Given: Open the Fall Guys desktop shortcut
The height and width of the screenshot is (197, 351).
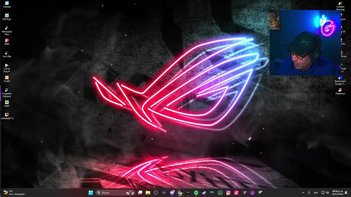Looking at the screenshot, I should tap(7, 17).
